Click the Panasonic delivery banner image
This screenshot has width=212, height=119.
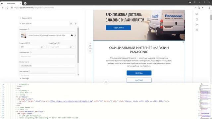139,25
